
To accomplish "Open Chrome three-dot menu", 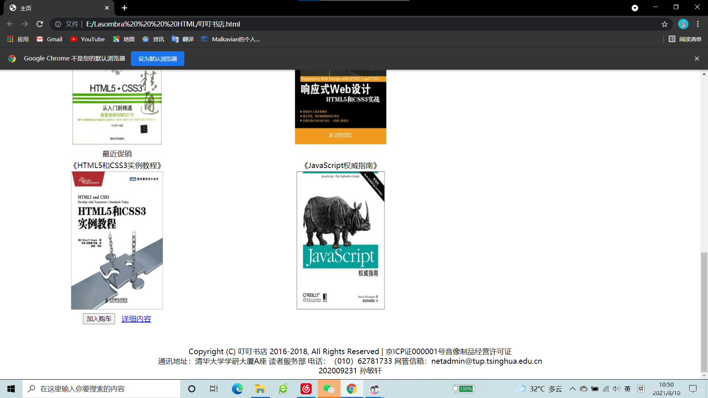I will point(698,24).
